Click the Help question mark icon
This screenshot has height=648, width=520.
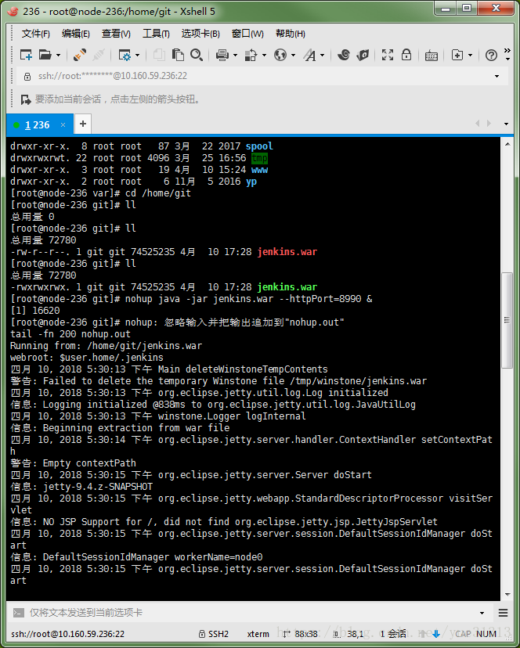(x=491, y=55)
